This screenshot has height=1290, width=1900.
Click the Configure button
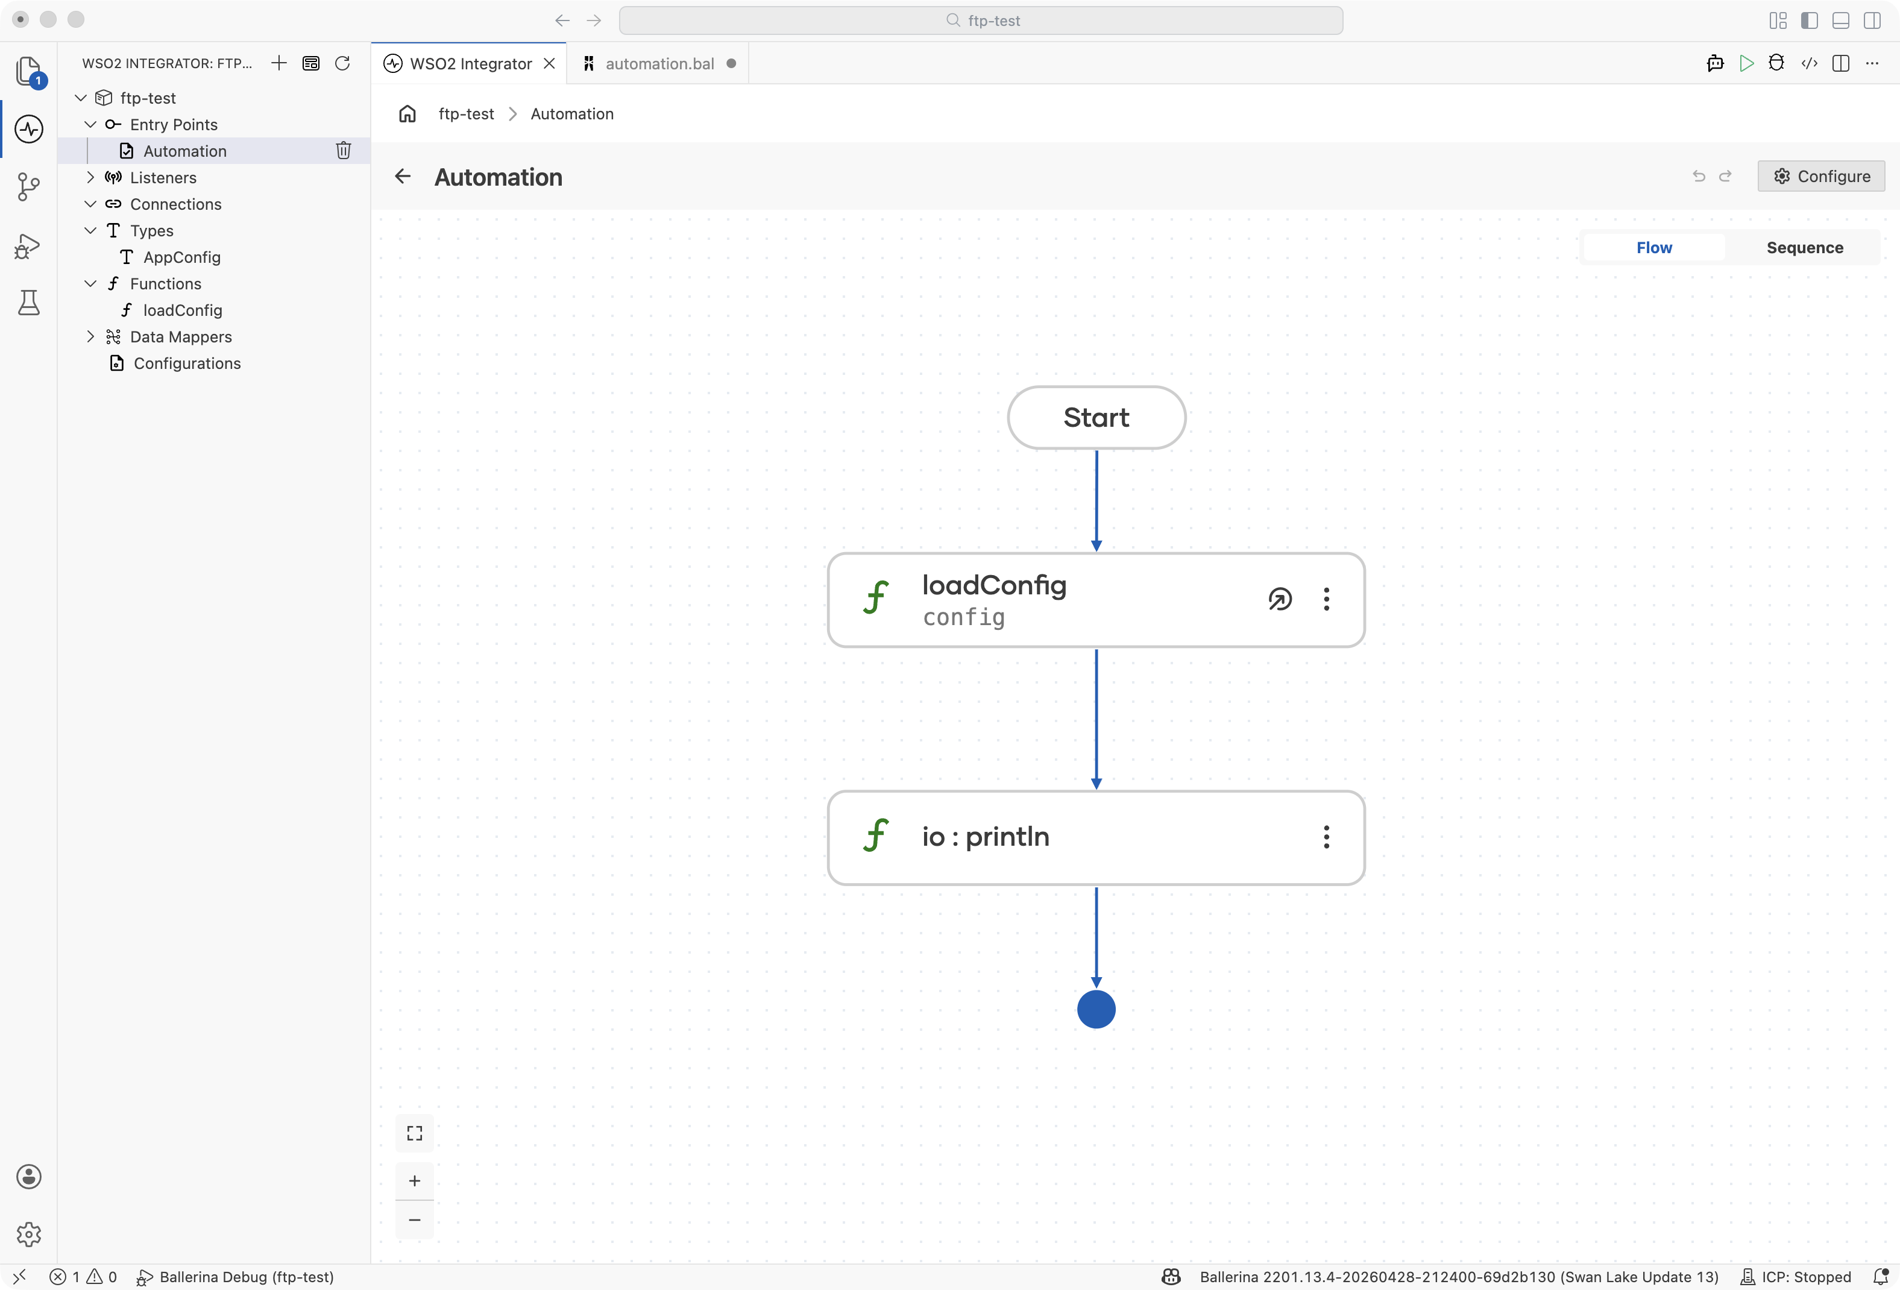click(x=1822, y=177)
